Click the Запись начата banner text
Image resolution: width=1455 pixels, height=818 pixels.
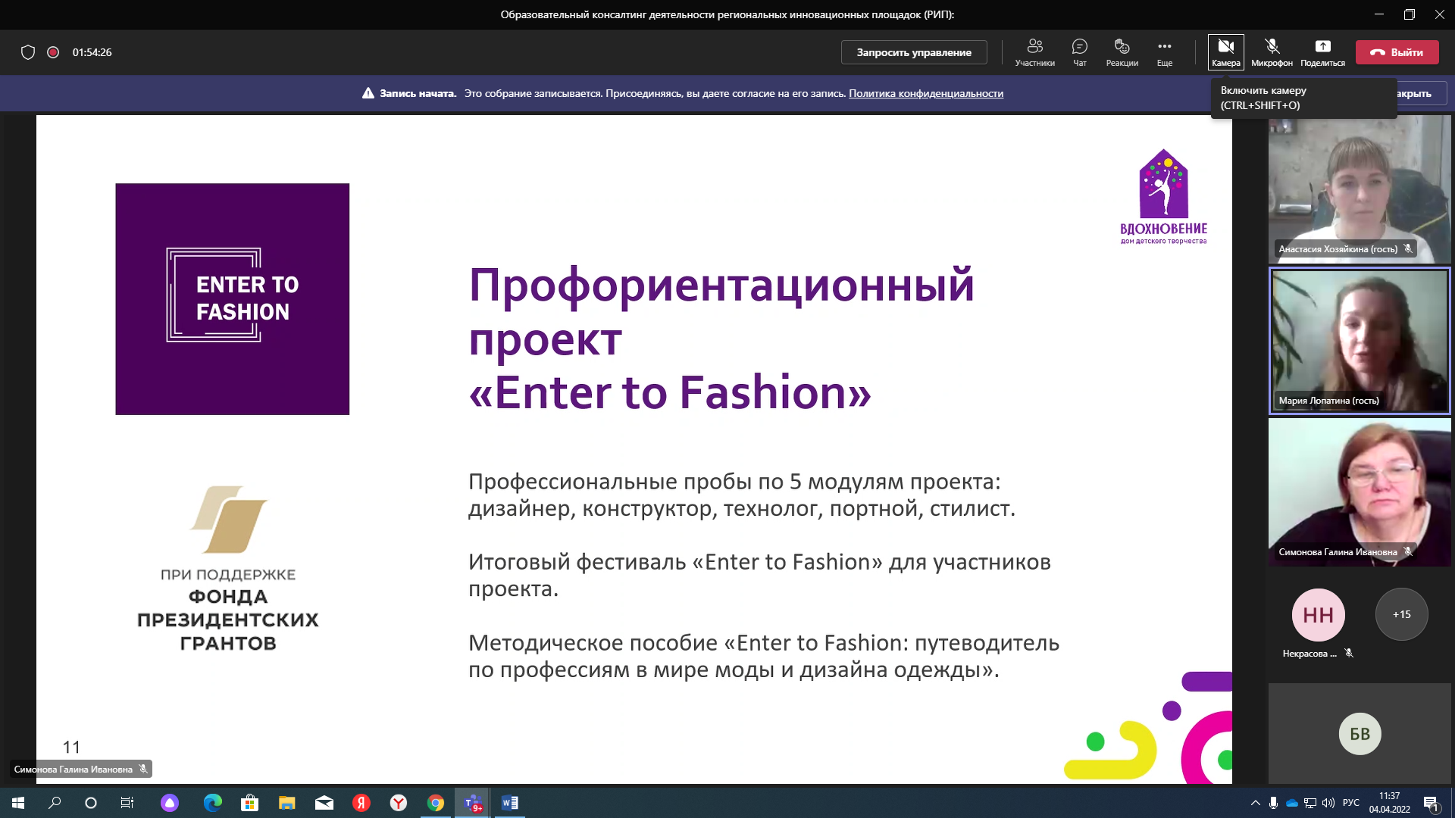pyautogui.click(x=418, y=93)
